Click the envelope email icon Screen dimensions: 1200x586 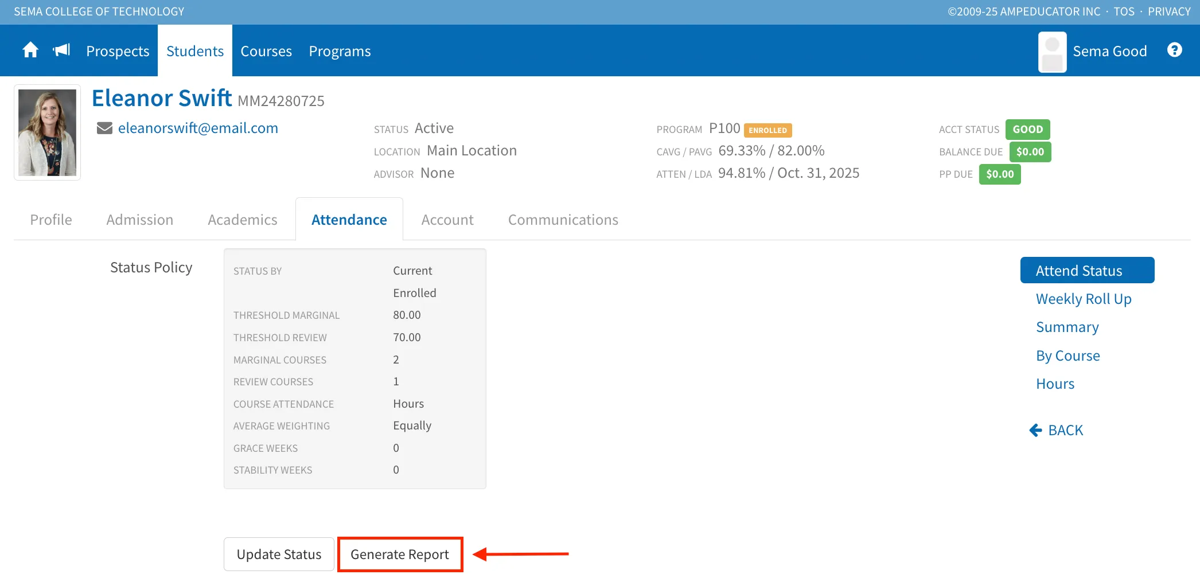point(104,128)
